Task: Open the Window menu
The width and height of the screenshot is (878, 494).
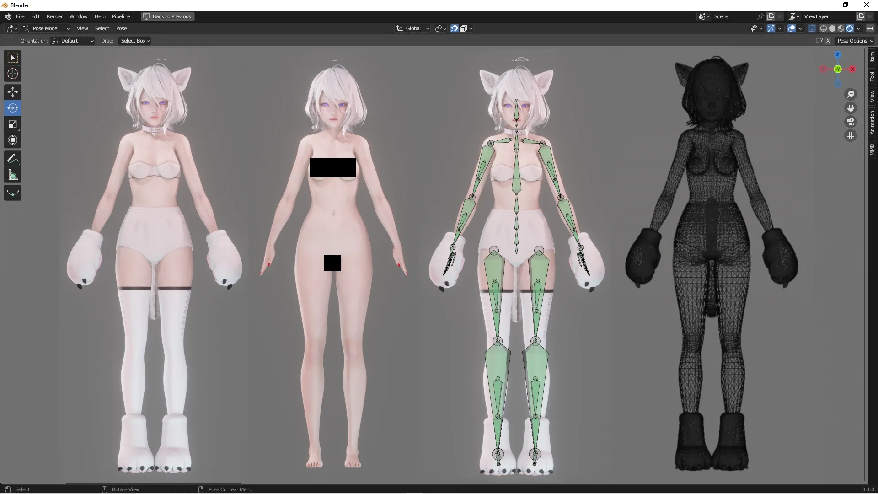Action: tap(78, 16)
